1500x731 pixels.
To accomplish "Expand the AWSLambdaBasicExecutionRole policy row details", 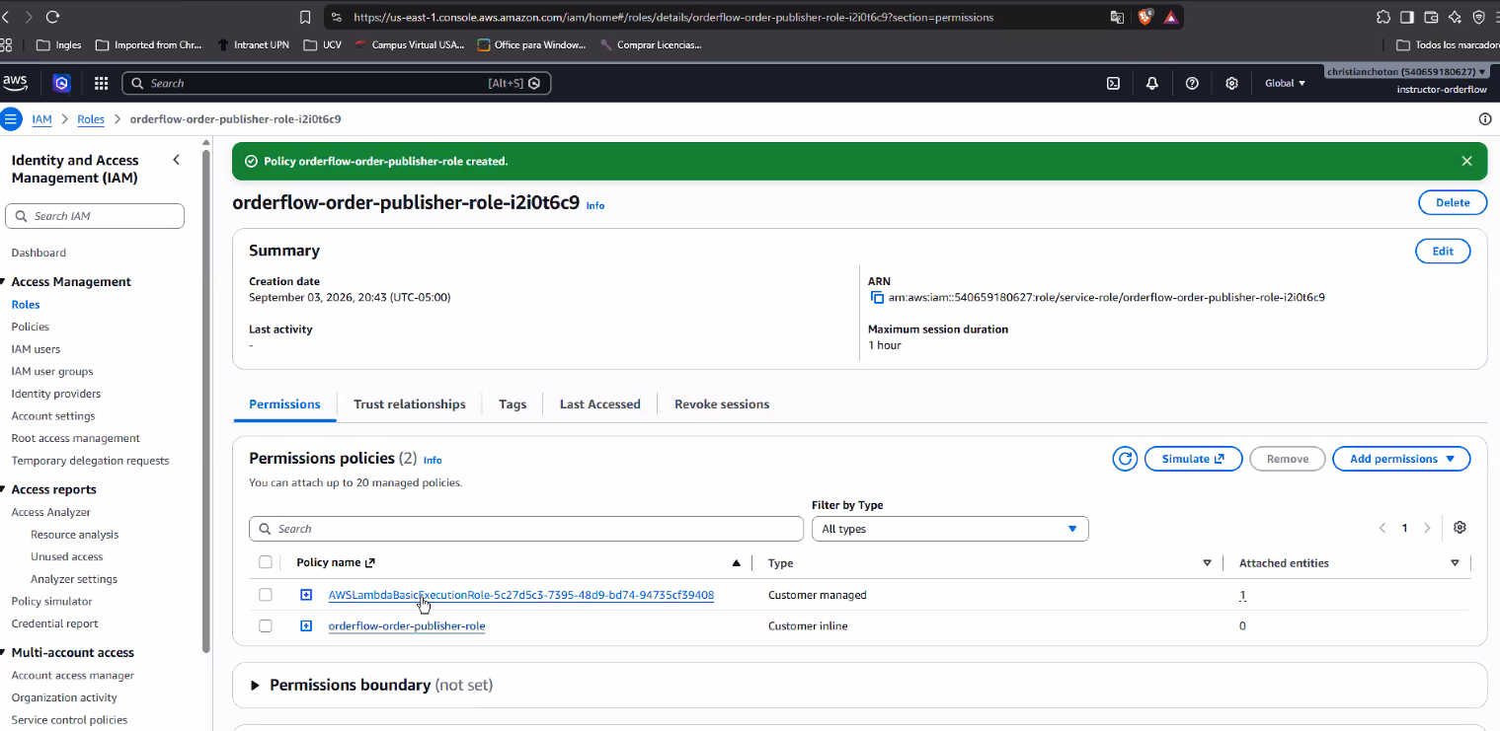I will [306, 595].
